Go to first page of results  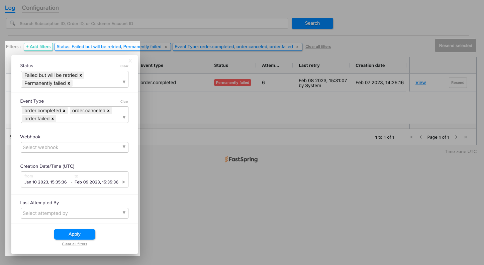click(411, 137)
